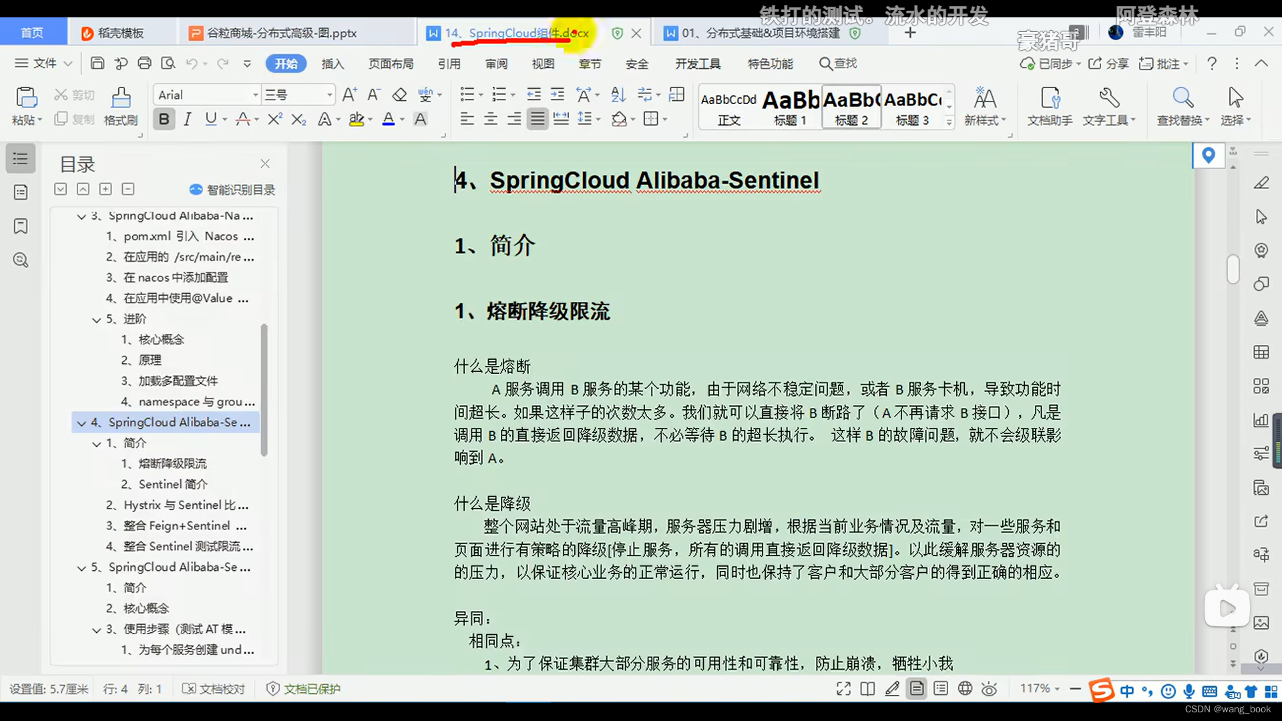Toggle justify alignment button
The width and height of the screenshot is (1282, 721).
pyautogui.click(x=537, y=119)
